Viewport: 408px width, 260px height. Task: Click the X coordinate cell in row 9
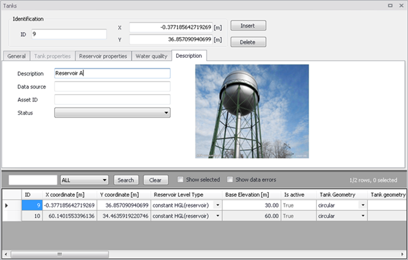click(70, 206)
